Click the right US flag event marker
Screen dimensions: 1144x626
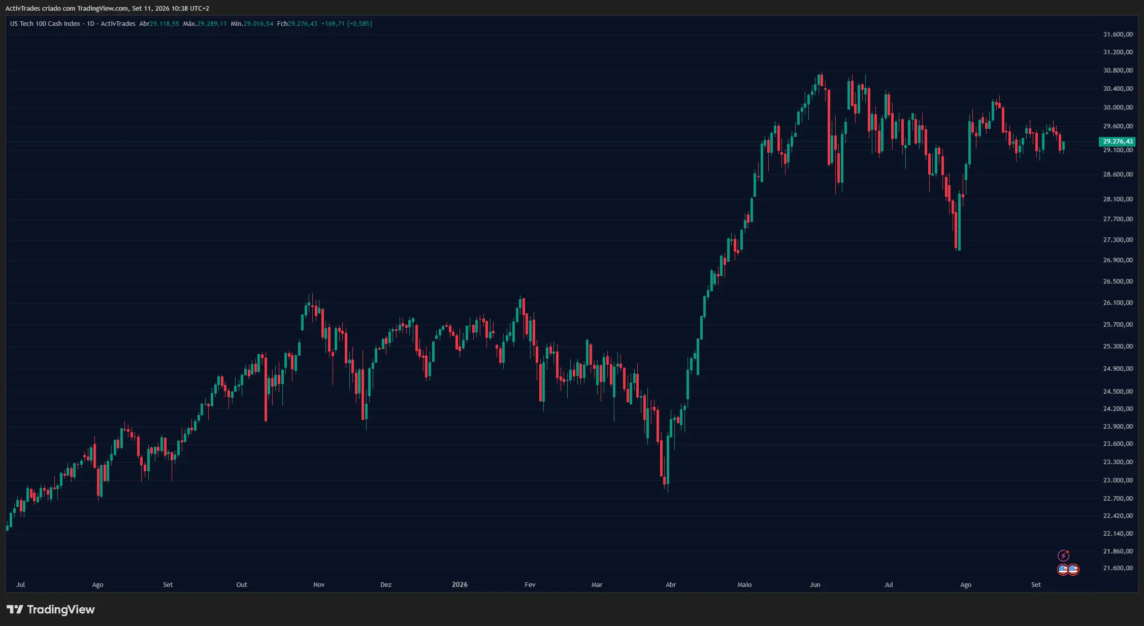click(x=1073, y=569)
